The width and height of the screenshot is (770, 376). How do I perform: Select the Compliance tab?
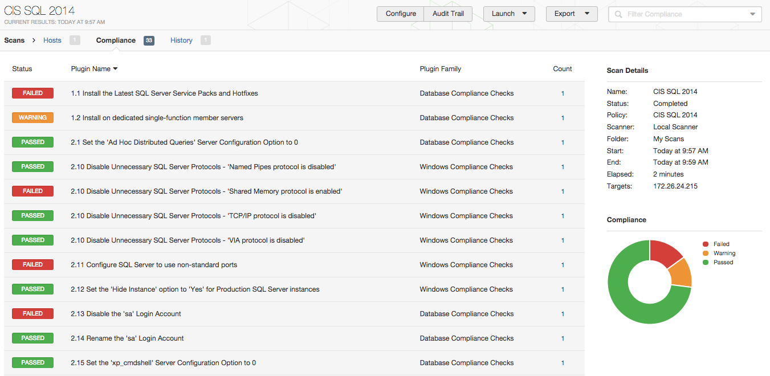[x=116, y=40]
